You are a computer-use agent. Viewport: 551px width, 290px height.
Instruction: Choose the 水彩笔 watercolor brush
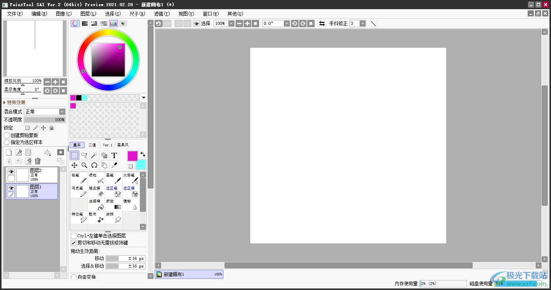coord(131,178)
